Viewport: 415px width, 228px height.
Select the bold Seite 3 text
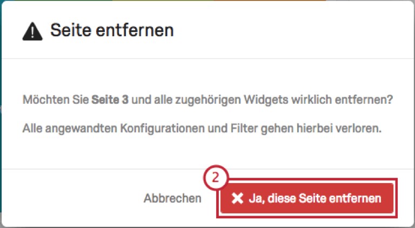point(110,100)
